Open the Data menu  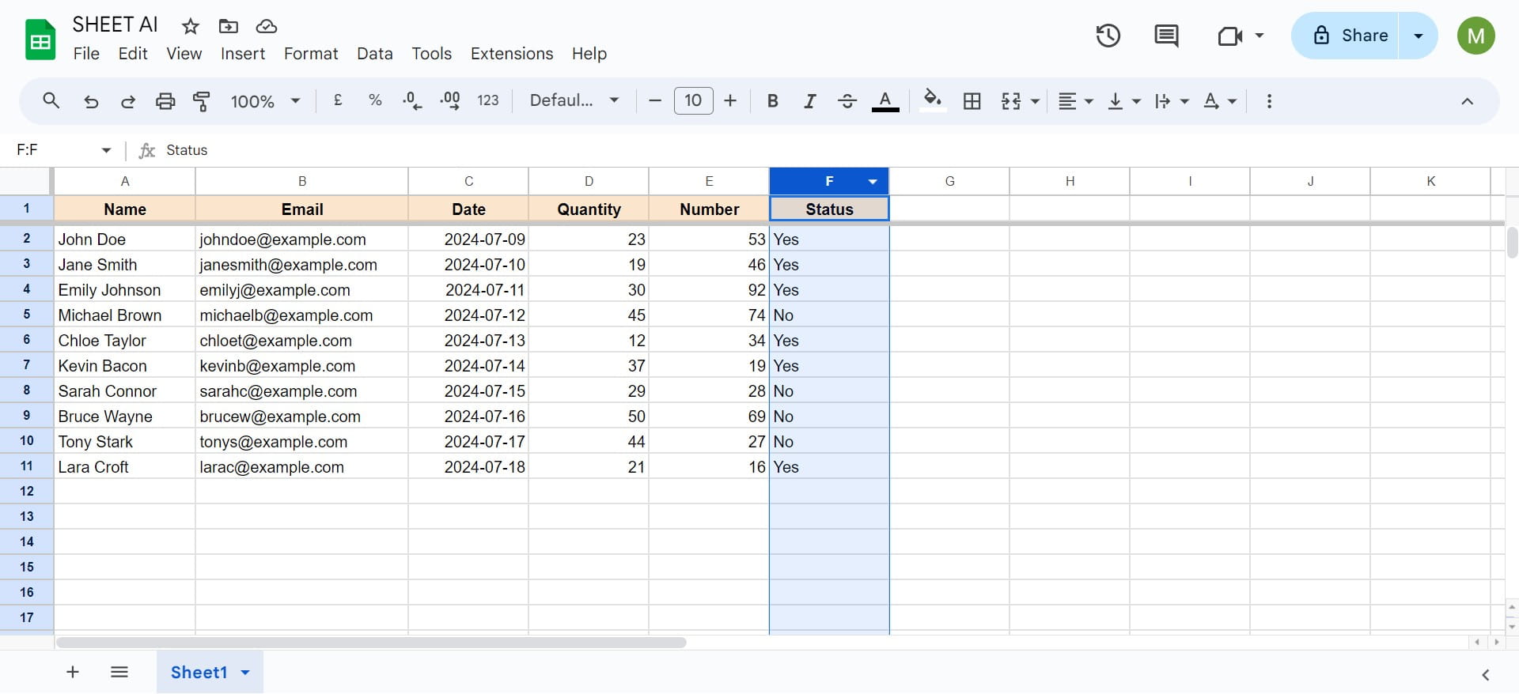(374, 54)
